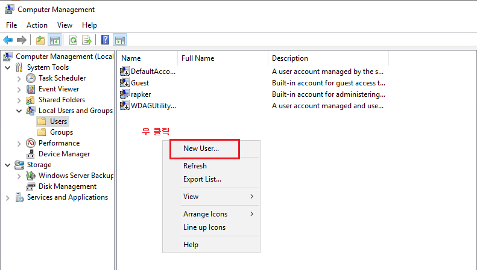Click the Refresh toolbar icon
Viewport: 477px width, 270px height.
(74, 40)
